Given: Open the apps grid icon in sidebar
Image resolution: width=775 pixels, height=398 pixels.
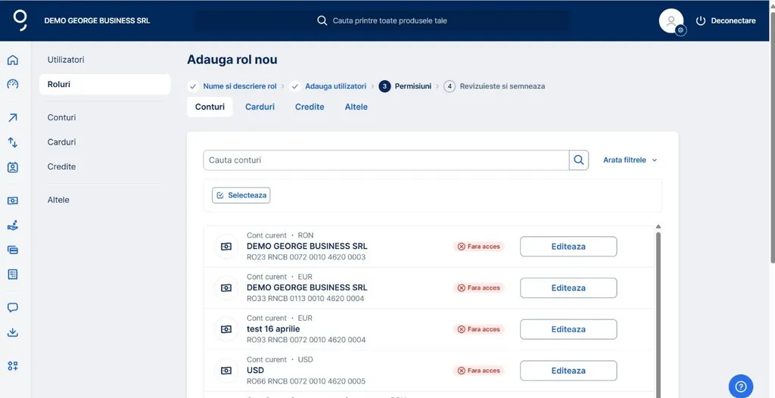Looking at the screenshot, I should coord(13,365).
